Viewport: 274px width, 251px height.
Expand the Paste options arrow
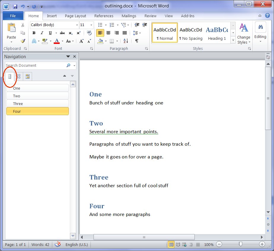11,42
